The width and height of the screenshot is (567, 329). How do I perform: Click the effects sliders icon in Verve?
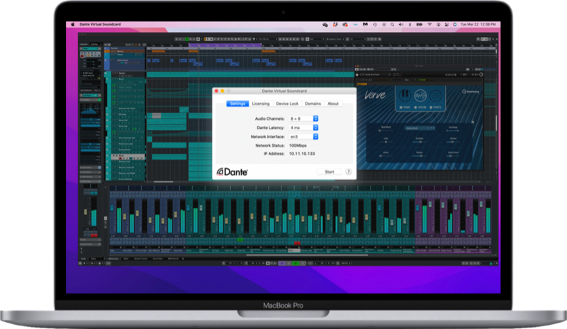point(436,96)
